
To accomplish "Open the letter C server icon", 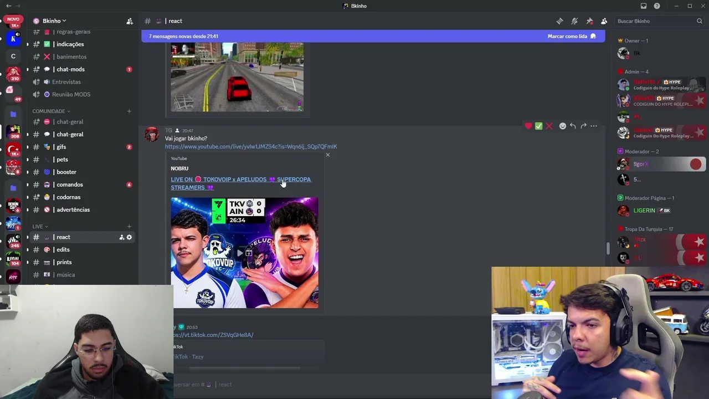I will click(13, 56).
